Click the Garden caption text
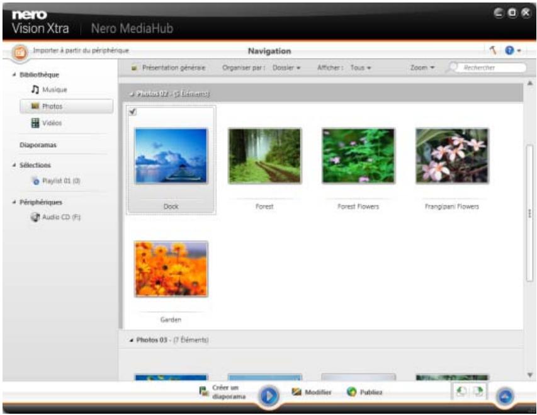The width and height of the screenshot is (537, 415). coord(171,319)
